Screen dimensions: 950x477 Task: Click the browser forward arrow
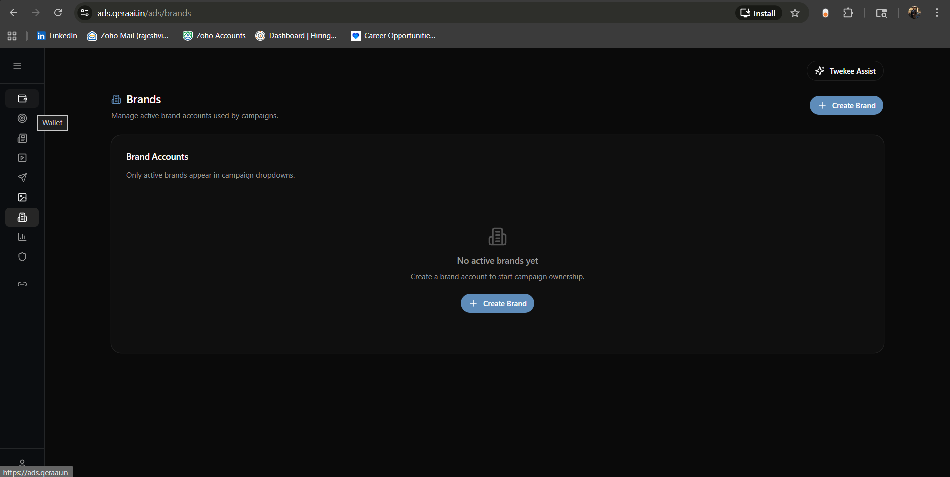36,13
